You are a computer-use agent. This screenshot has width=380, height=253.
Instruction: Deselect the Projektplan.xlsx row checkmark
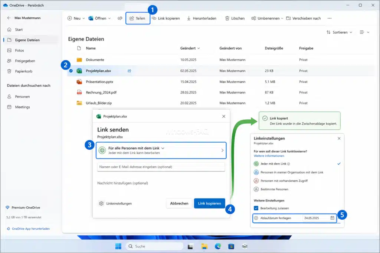(x=71, y=71)
